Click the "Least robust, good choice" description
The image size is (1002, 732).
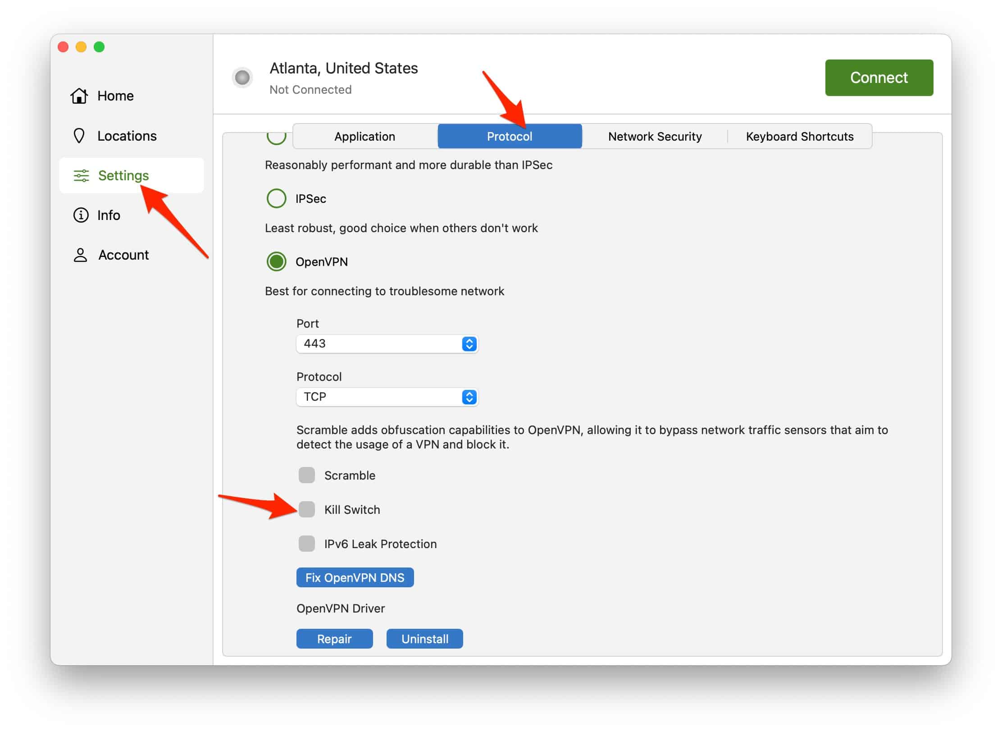(401, 228)
